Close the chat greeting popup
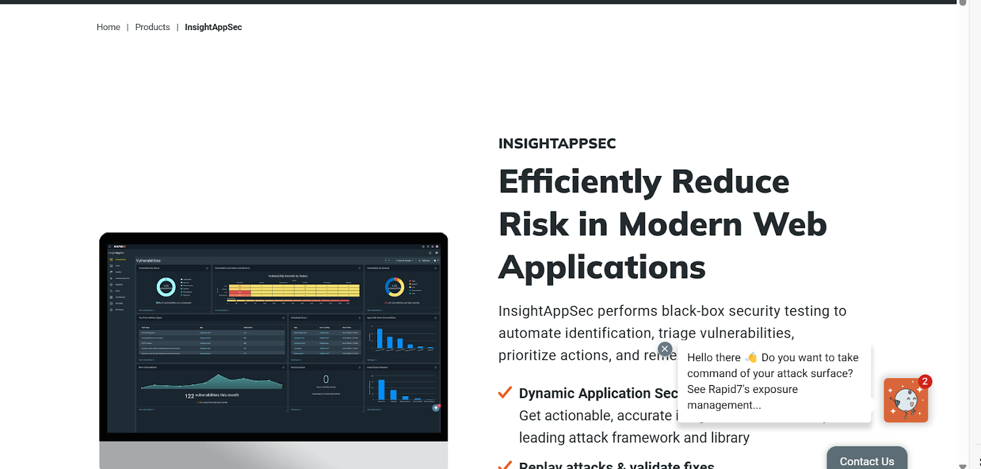This screenshot has width=981, height=469. 665,349
